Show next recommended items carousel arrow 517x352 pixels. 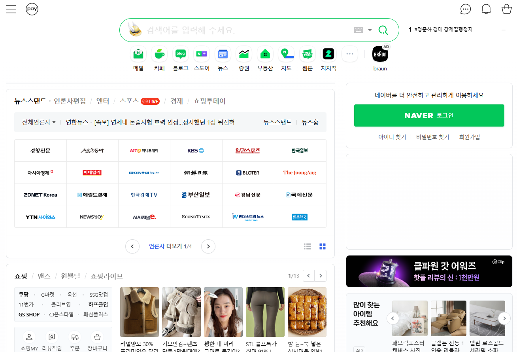tap(504, 318)
